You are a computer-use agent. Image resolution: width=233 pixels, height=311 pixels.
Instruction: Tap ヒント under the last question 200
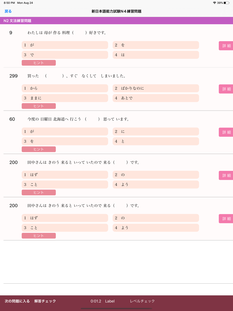pyautogui.click(x=39, y=235)
